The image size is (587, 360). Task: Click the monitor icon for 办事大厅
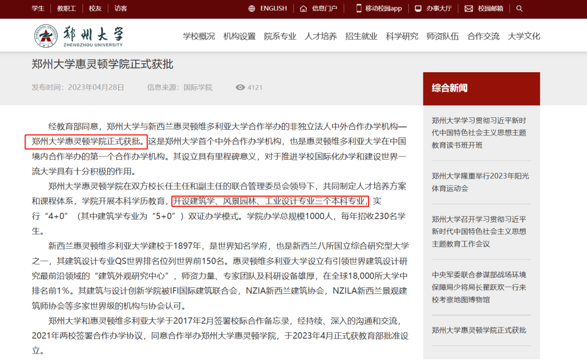tap(418, 8)
